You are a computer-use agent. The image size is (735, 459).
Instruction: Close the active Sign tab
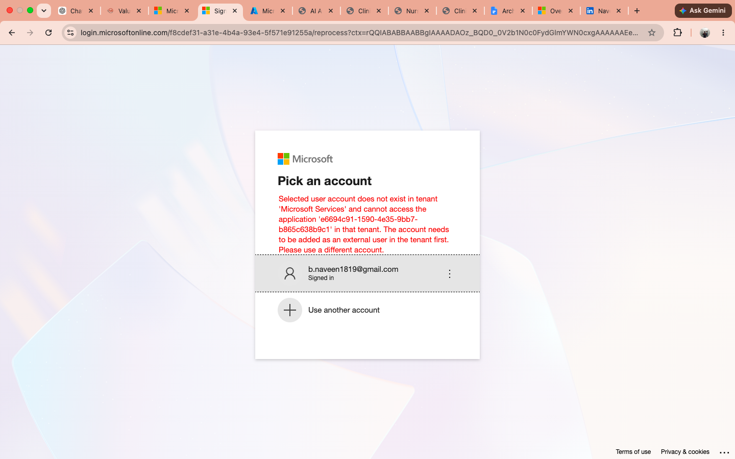click(235, 11)
